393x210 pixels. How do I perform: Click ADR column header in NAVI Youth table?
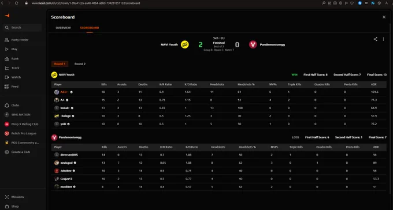[374, 84]
